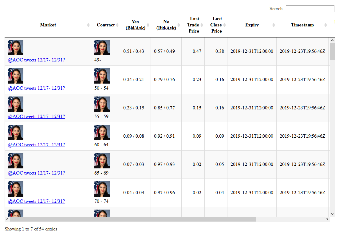
Task: Sort by No (Bid/Ask) column arrows
Action: pos(179,25)
